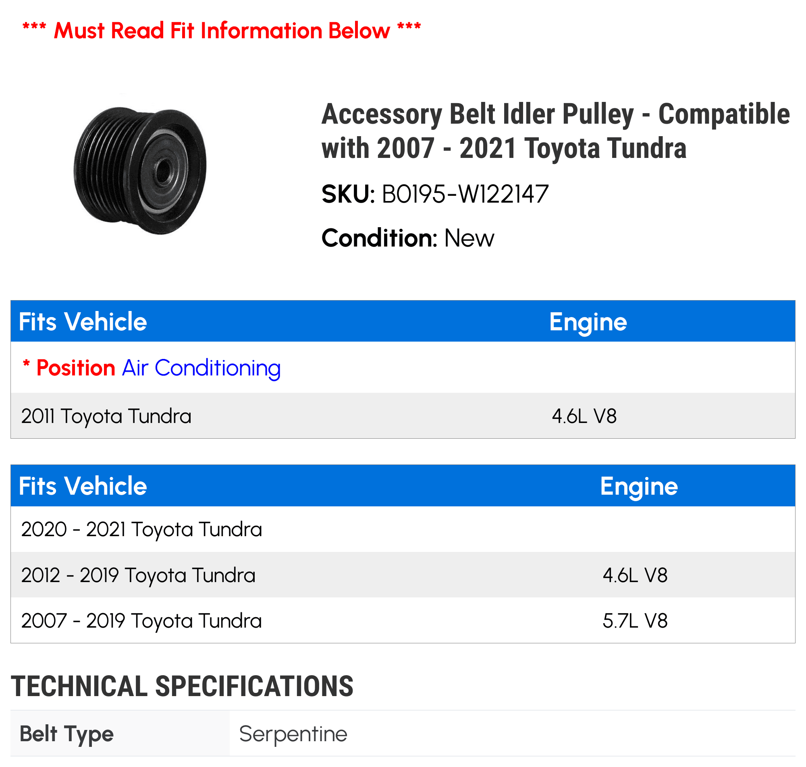This screenshot has height=767, width=806.
Task: Click the first table's Engine header
Action: click(588, 322)
